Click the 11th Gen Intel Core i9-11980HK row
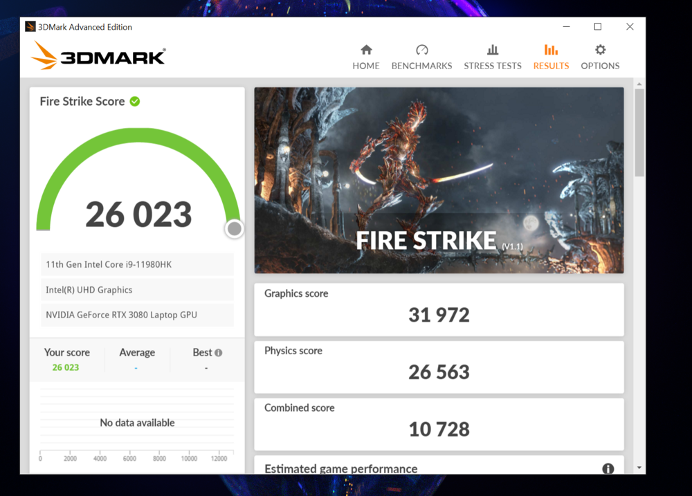The width and height of the screenshot is (692, 496). [x=136, y=264]
